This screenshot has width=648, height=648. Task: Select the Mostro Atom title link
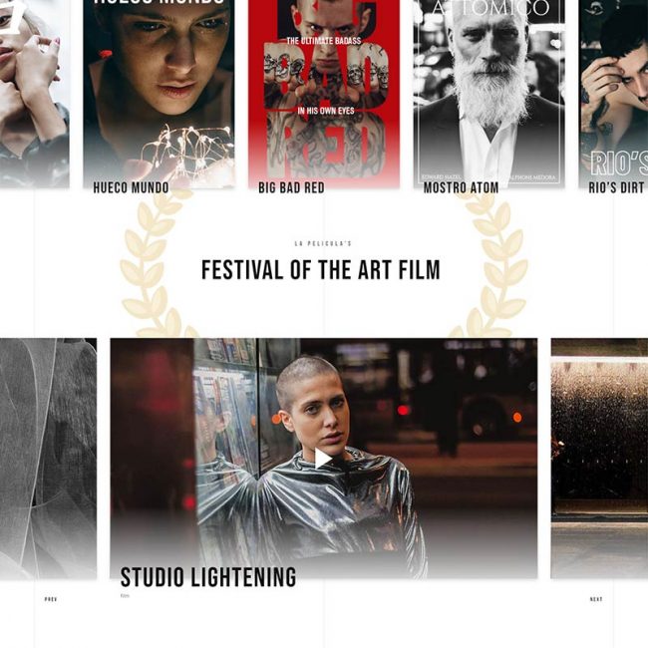461,187
